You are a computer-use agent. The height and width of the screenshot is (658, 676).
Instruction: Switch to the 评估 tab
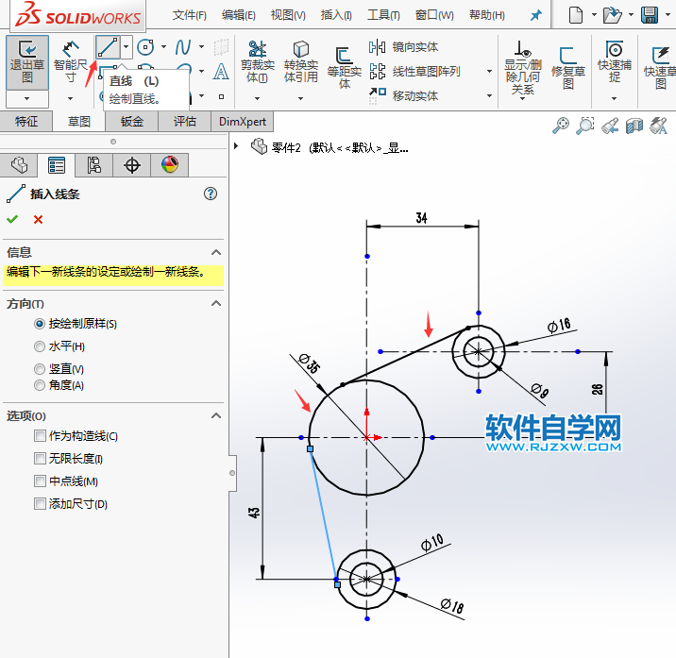pyautogui.click(x=184, y=122)
